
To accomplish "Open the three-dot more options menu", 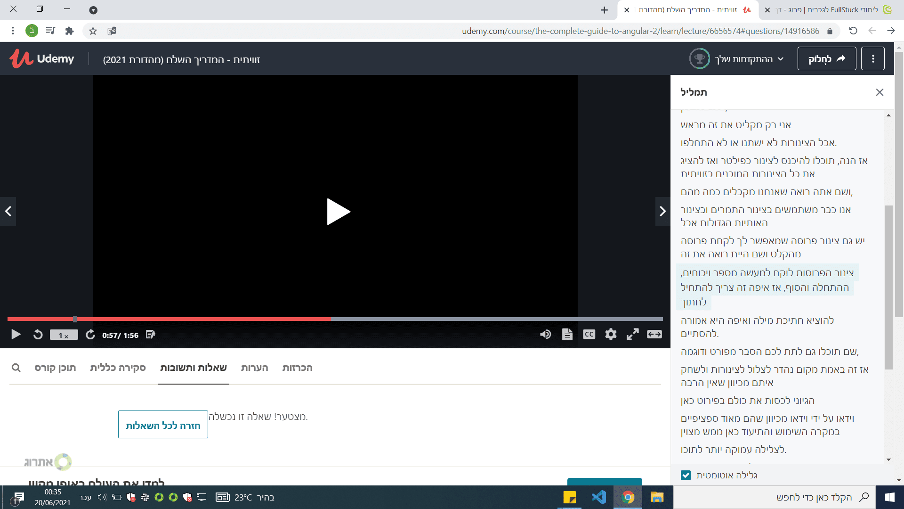I will (872, 58).
